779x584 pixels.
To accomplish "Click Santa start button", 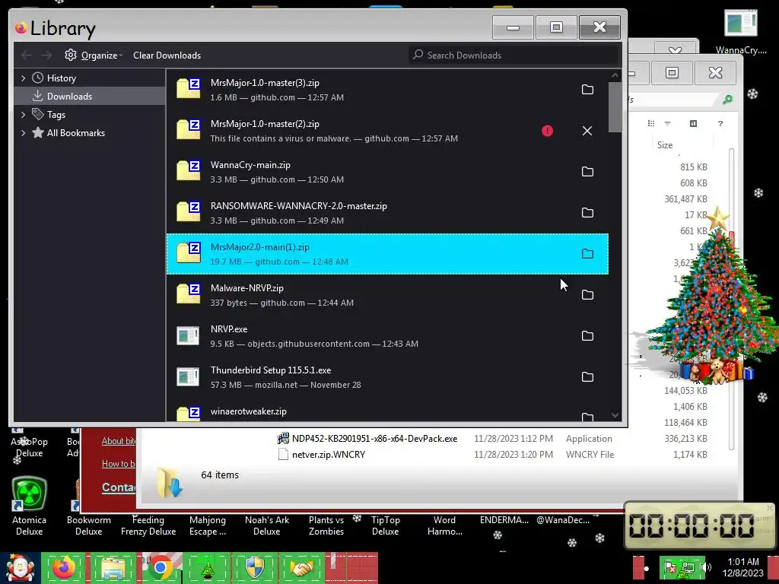I will click(x=19, y=568).
